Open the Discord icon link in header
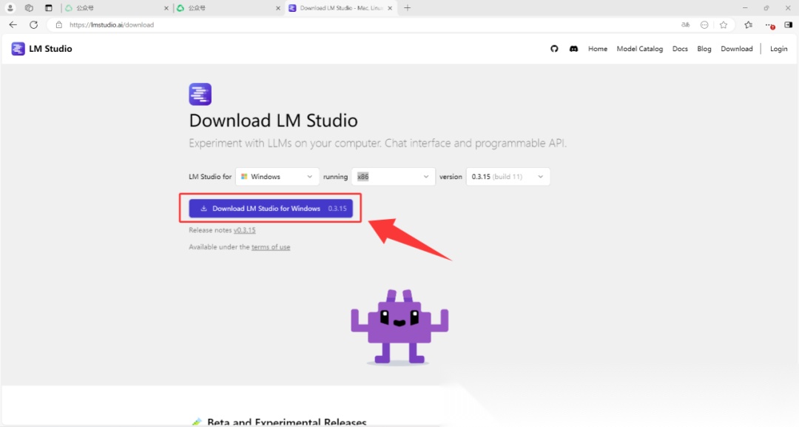Screen dimensions: 799x427 tap(574, 49)
